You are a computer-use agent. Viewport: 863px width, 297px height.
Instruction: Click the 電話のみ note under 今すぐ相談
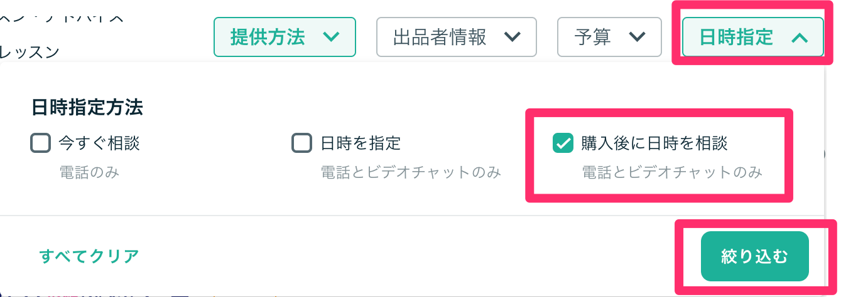point(89,172)
